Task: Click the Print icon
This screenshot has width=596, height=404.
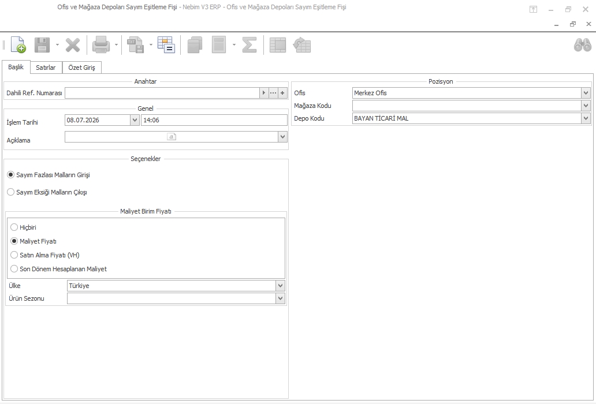Action: (101, 45)
